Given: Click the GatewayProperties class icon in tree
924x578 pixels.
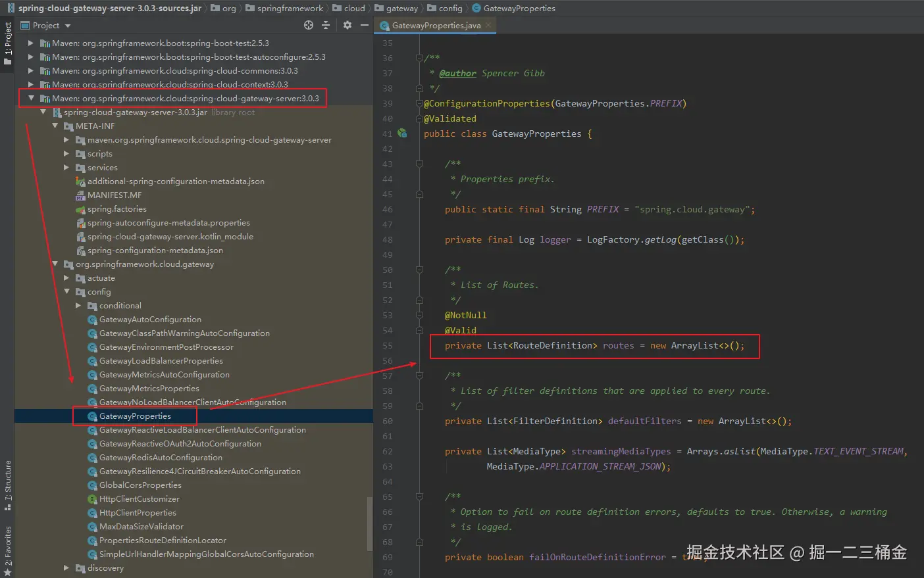Looking at the screenshot, I should coord(93,416).
